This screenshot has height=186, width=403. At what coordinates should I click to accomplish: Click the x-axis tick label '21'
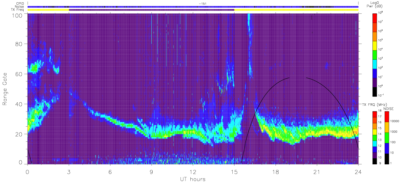pos(317,172)
